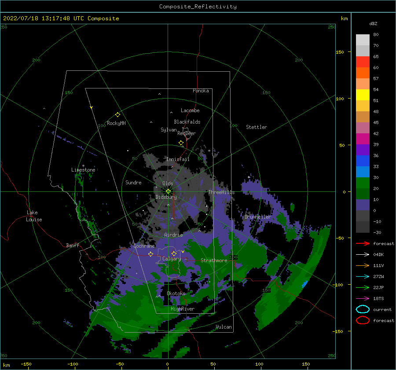Click the ThreeHills label

point(221,192)
